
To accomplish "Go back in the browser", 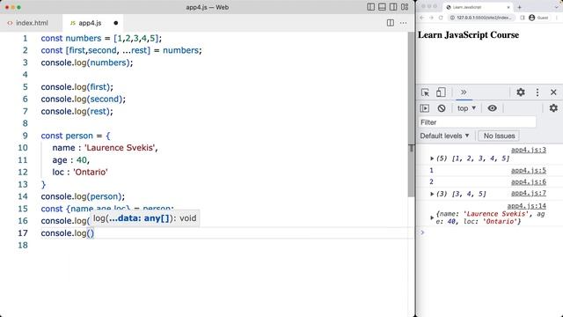I will pos(422,18).
